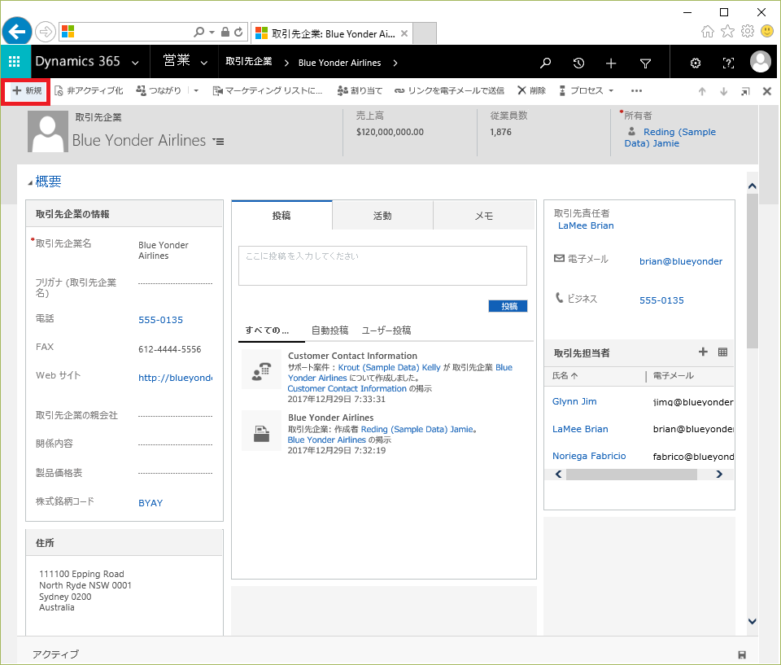Click the blue 投稿 submit button
This screenshot has height=665, width=781.
(x=508, y=306)
